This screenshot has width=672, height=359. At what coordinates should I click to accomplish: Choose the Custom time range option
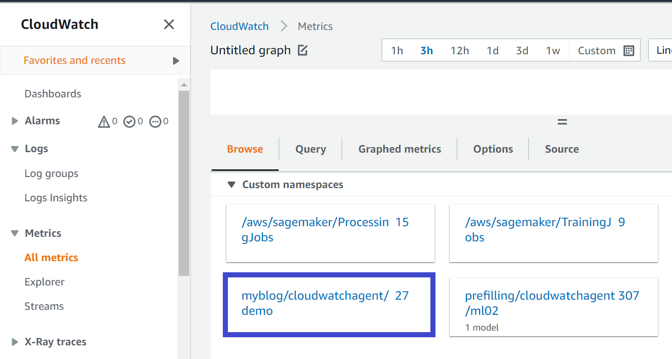597,51
